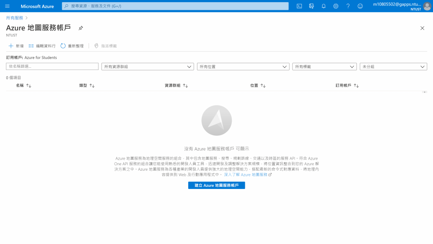The width and height of the screenshot is (433, 244).
Task: Open directory and subscription filter icon
Action: [312, 6]
